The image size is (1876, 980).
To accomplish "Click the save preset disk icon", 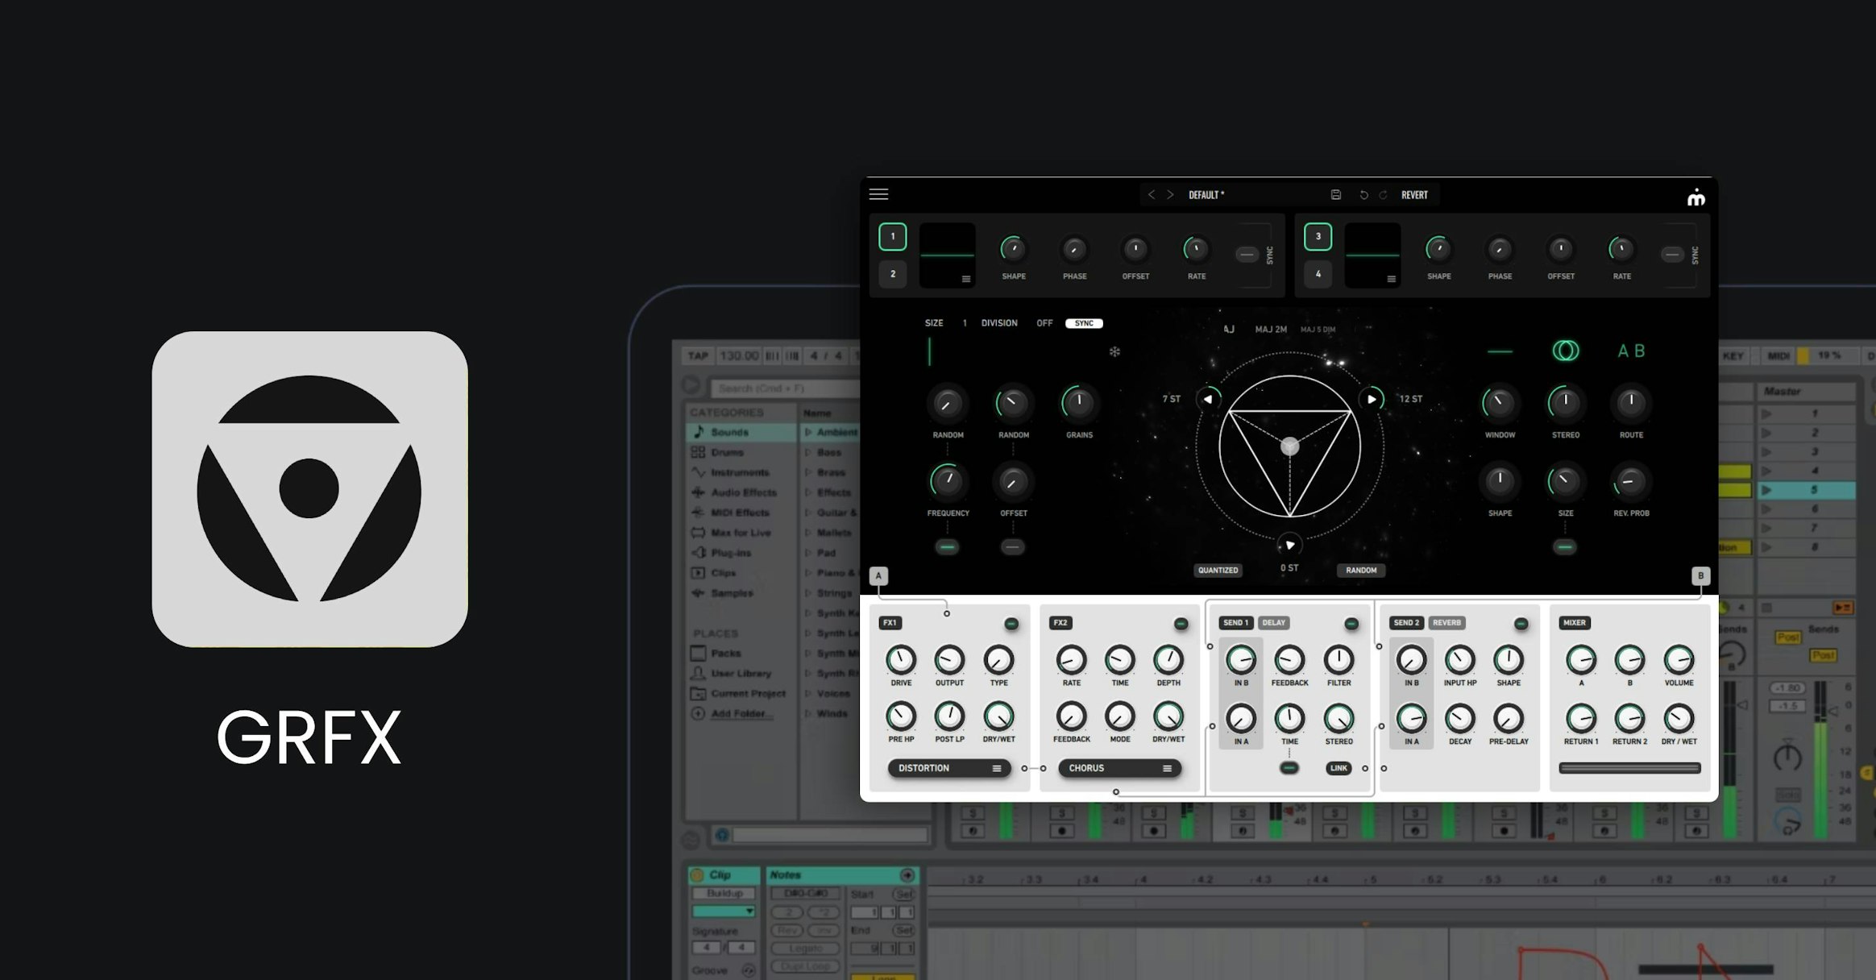I will pos(1336,193).
